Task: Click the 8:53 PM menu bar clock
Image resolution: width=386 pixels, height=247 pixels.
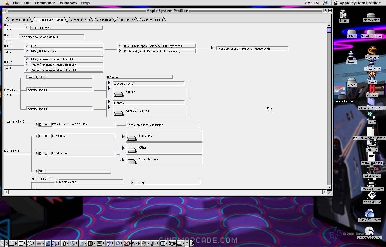Action: (312, 3)
